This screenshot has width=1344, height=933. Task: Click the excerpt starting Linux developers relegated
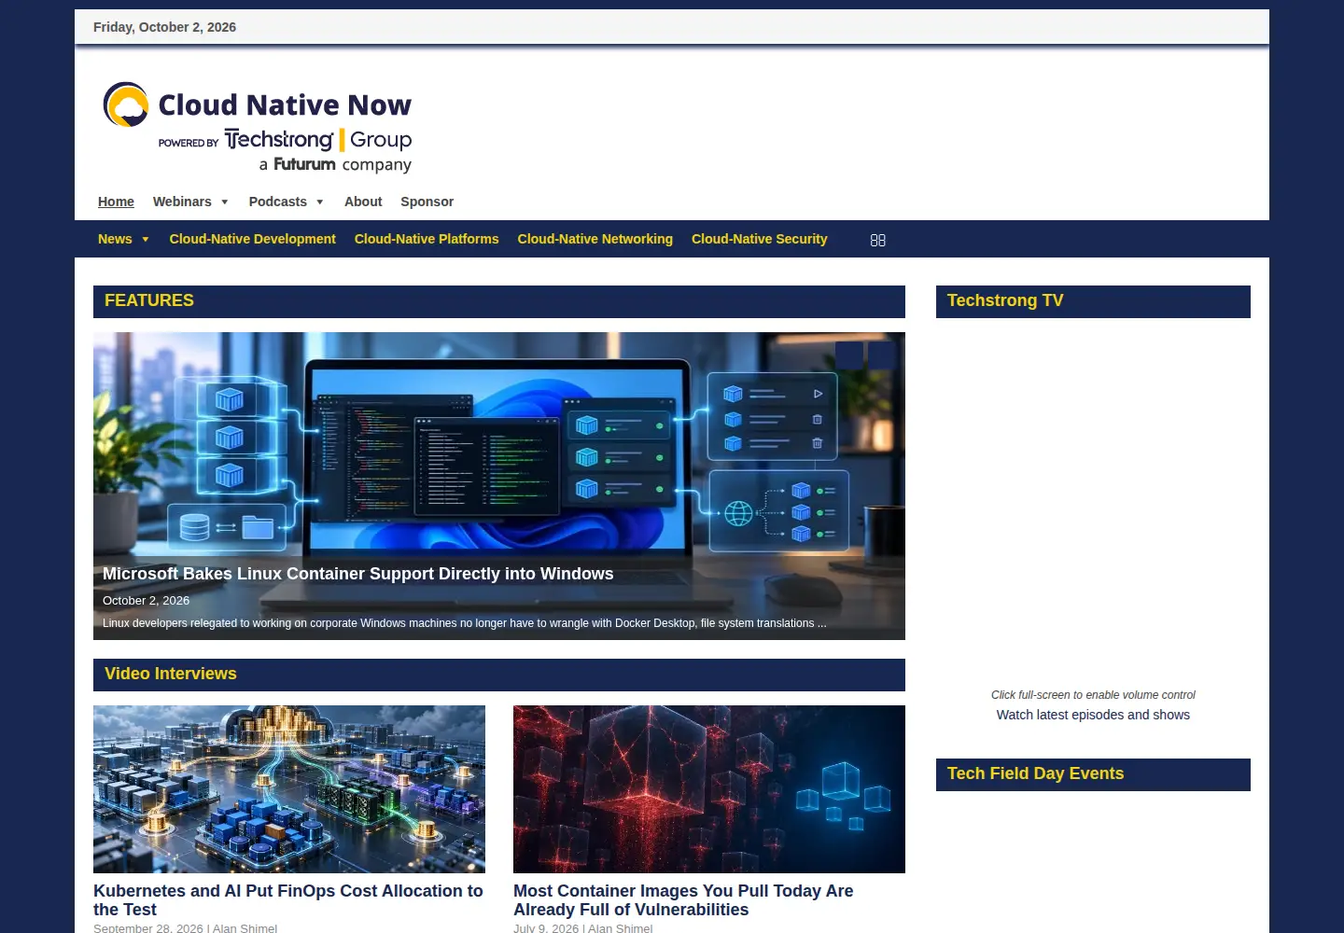[465, 623]
